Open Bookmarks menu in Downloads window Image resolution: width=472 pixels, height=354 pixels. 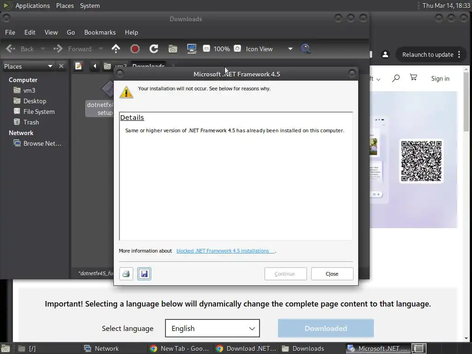(100, 33)
